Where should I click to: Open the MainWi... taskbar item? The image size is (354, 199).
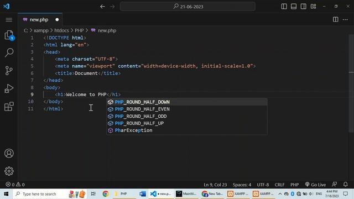(186, 194)
